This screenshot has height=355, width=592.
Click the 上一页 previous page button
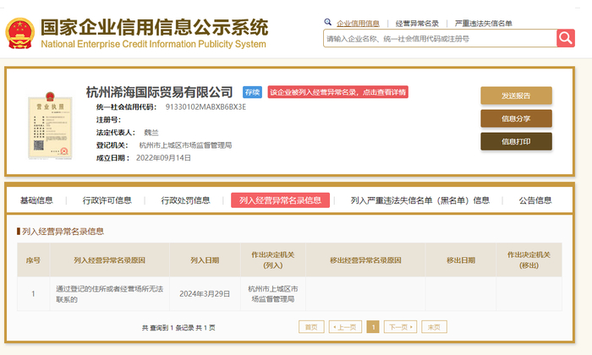[x=345, y=327]
